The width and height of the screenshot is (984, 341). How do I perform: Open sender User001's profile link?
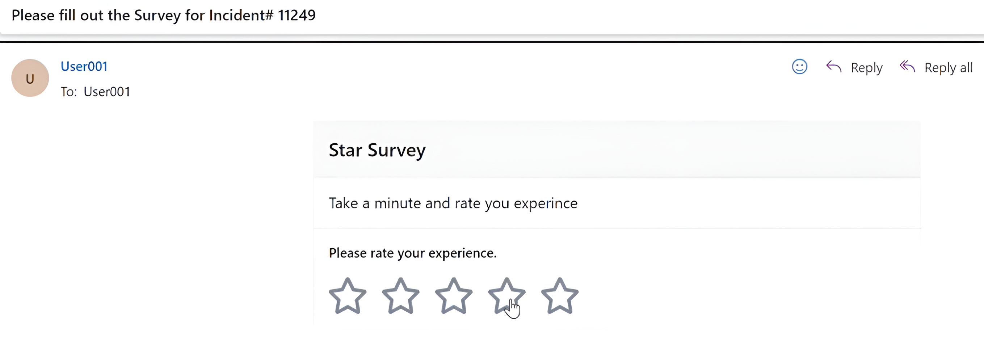(x=84, y=67)
